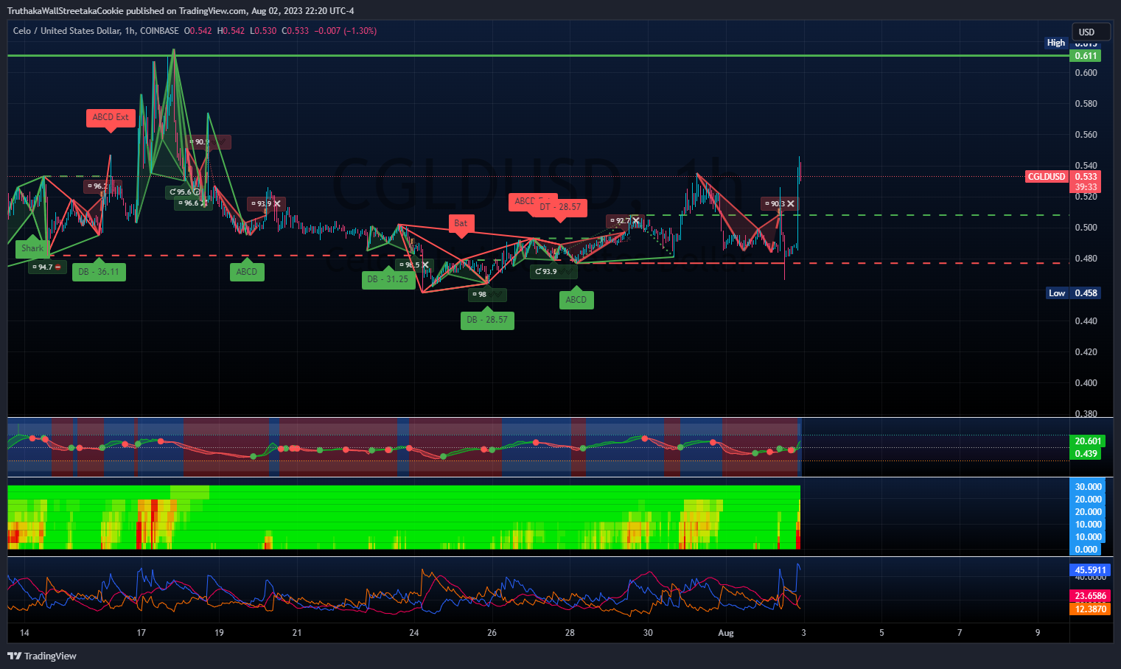1121x669 pixels.
Task: Click the high value H0.542
Action: click(x=231, y=31)
